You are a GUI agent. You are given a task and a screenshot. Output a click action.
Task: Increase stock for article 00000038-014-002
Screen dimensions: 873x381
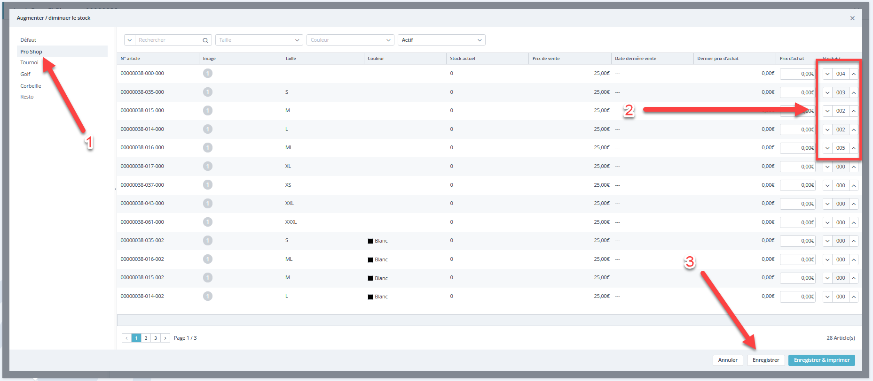click(x=854, y=297)
